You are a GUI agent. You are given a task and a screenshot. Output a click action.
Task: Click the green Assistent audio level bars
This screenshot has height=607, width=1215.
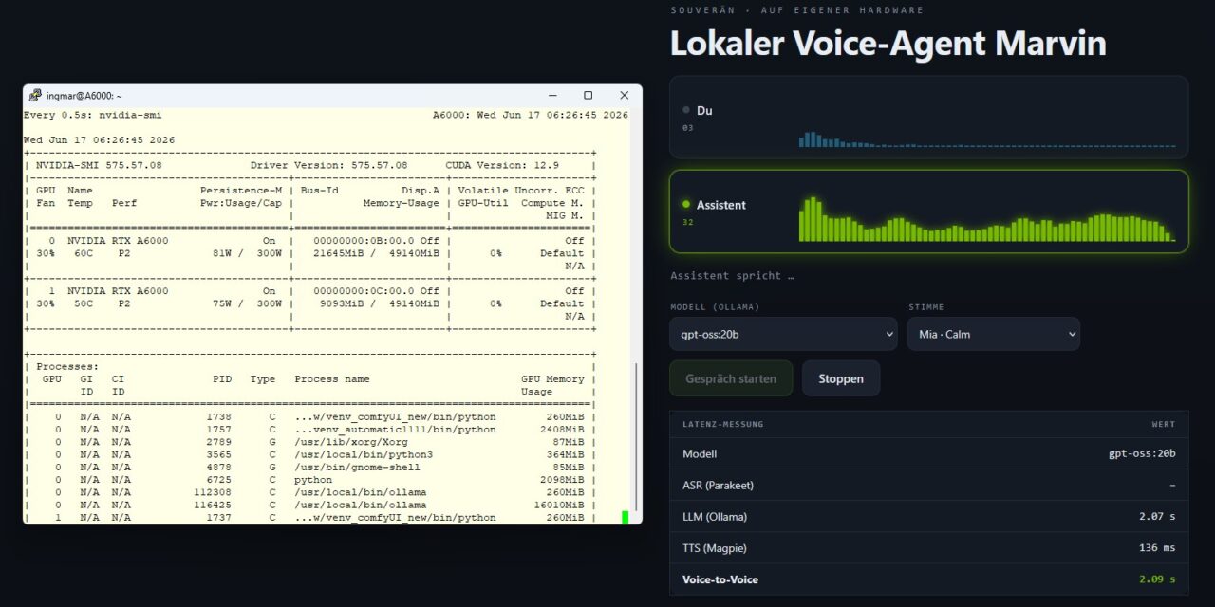pos(987,219)
